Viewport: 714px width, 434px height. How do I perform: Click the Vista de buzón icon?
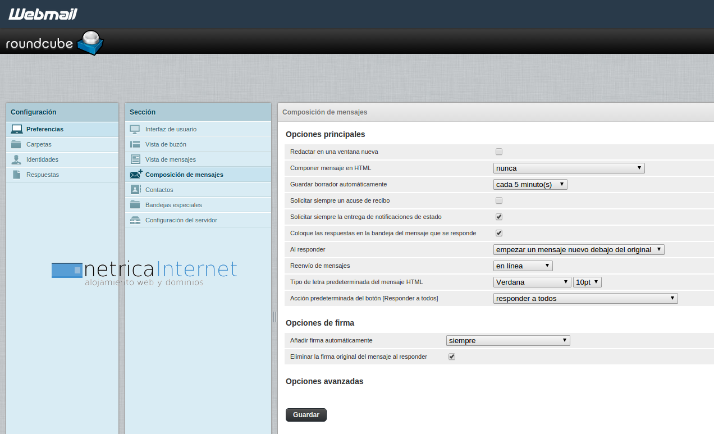pos(135,144)
